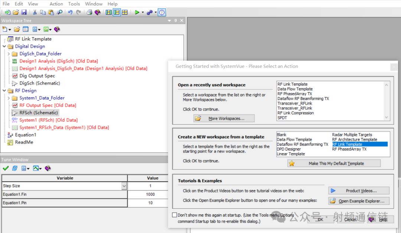Click the properties window icon in Workspace Tree toolbar

tap(26, 29)
